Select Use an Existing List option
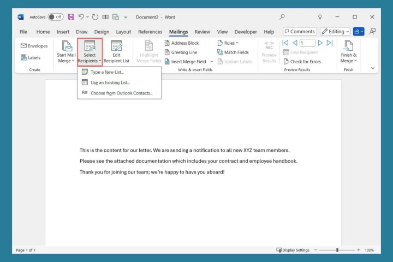 [110, 82]
